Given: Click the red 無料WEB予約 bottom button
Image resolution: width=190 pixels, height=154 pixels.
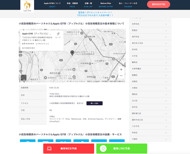Looking at the screenshot, I should pyautogui.click(x=69, y=149).
